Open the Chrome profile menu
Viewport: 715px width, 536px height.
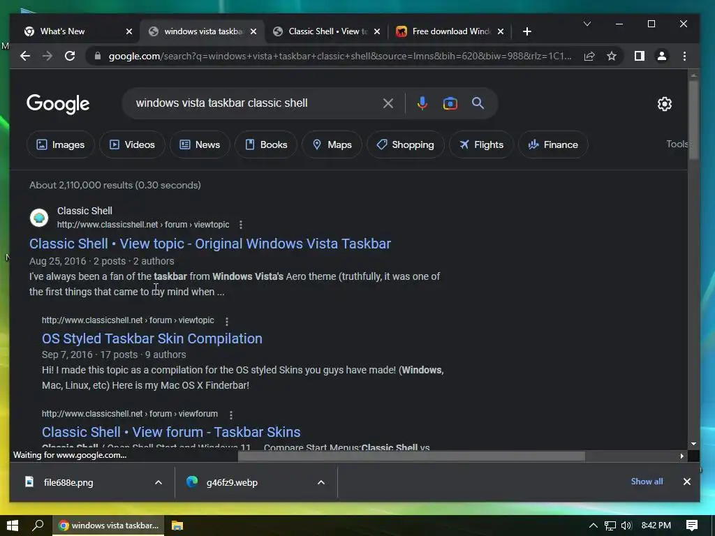click(662, 56)
